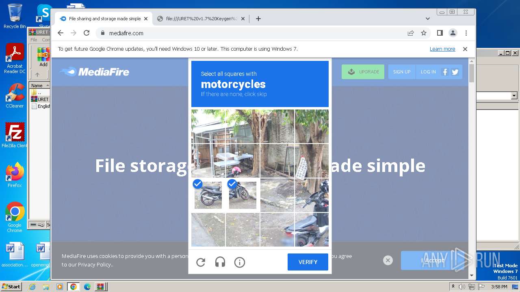Uncheck the first selected motorcycle tile

pos(208,195)
